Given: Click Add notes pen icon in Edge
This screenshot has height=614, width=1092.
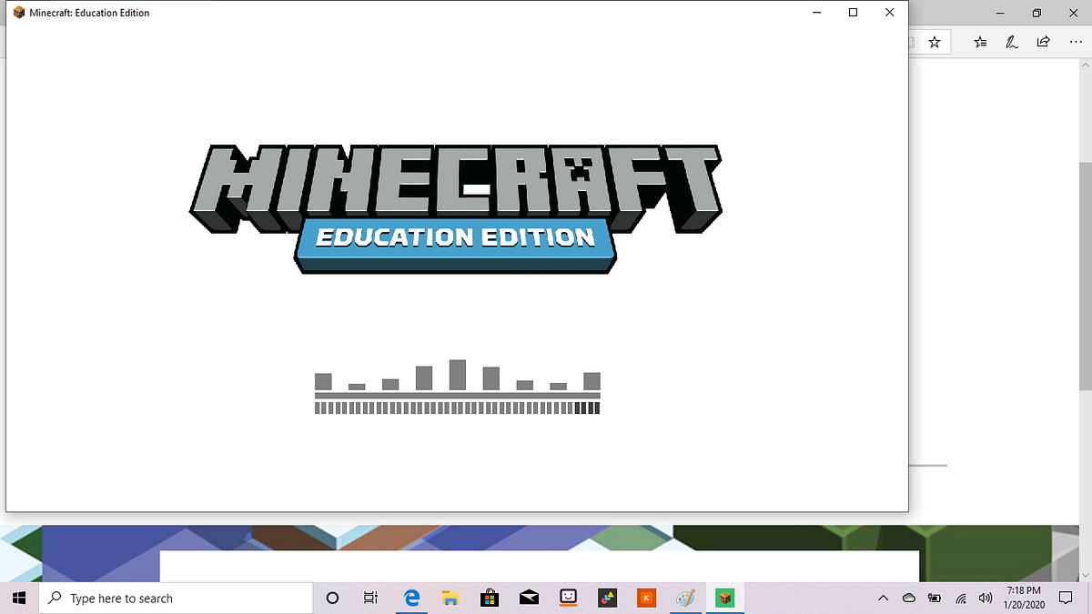Looking at the screenshot, I should [x=1012, y=42].
